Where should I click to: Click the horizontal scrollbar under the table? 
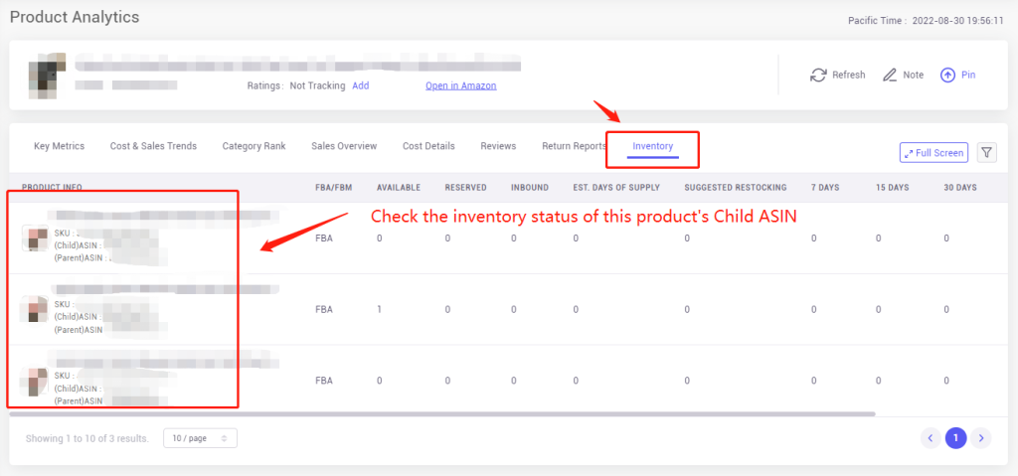tap(442, 413)
